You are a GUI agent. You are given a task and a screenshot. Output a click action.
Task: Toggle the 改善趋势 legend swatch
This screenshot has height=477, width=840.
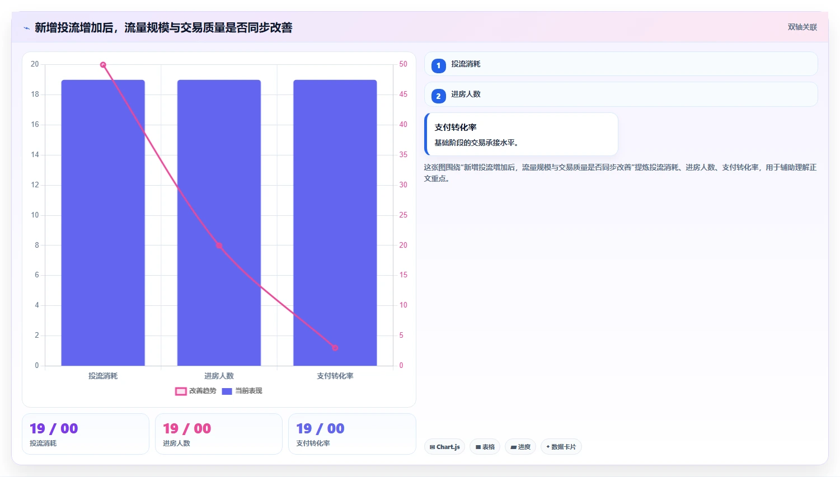pyautogui.click(x=181, y=391)
